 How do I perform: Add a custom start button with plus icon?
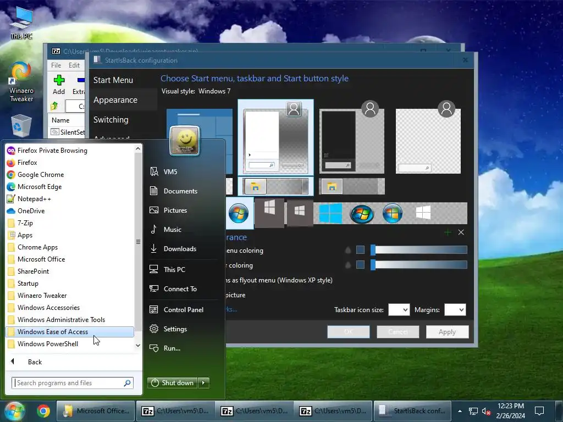pyautogui.click(x=448, y=232)
